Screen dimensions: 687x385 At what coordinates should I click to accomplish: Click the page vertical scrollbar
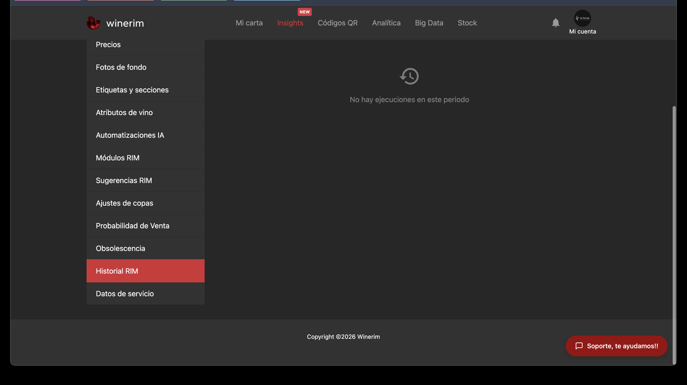(674, 235)
